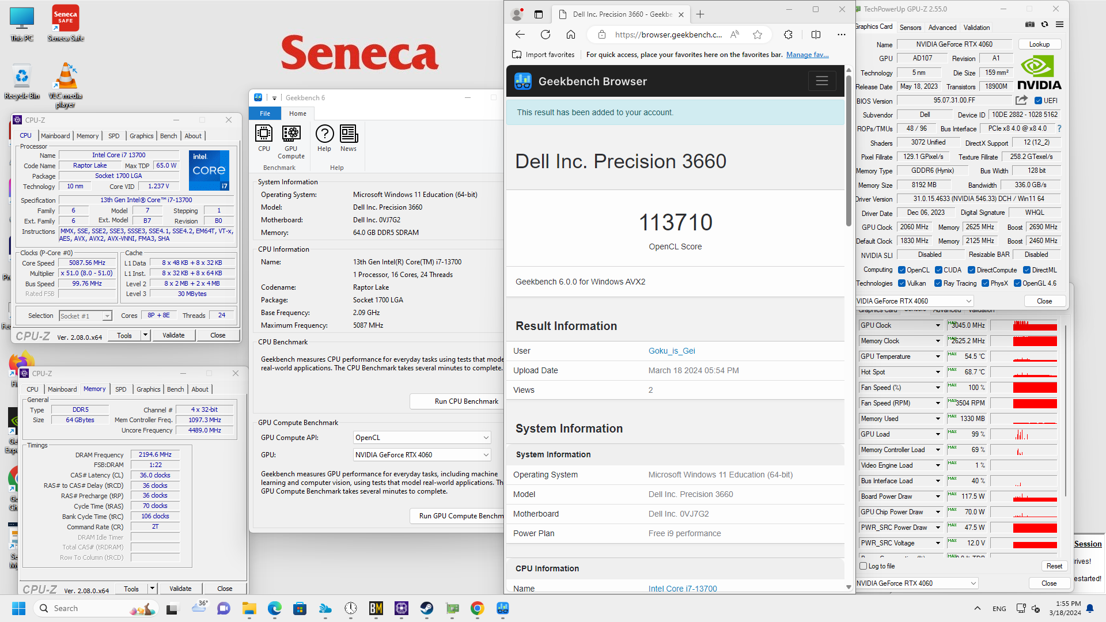
Task: Open the Fan Speed (RPM) sensor dropdown
Action: point(938,403)
